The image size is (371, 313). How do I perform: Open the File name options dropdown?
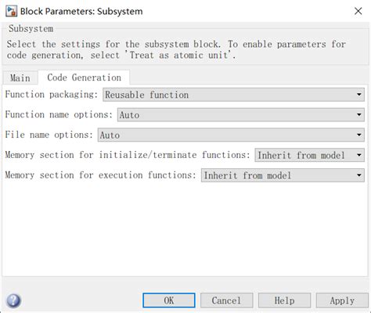pos(231,135)
